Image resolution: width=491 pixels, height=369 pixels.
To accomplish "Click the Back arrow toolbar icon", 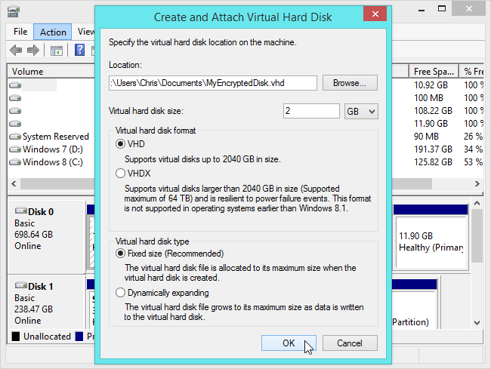I will pos(16,50).
